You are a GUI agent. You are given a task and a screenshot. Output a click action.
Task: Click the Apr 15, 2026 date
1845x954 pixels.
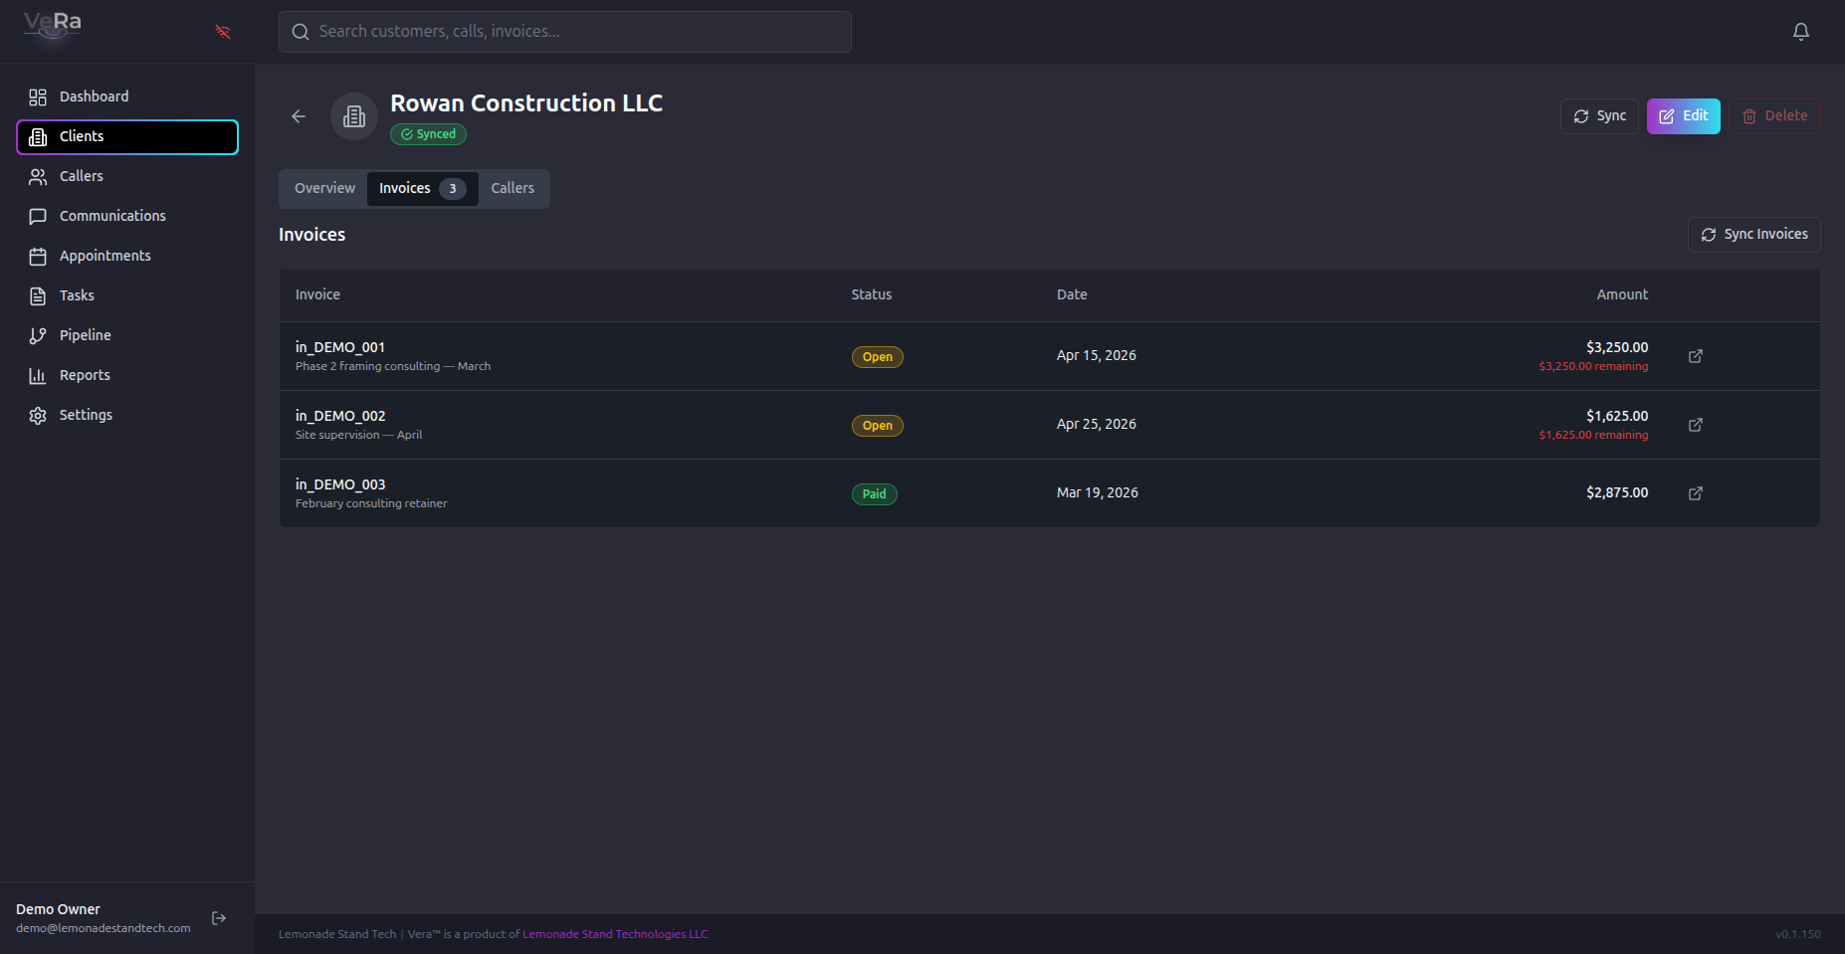(x=1097, y=356)
